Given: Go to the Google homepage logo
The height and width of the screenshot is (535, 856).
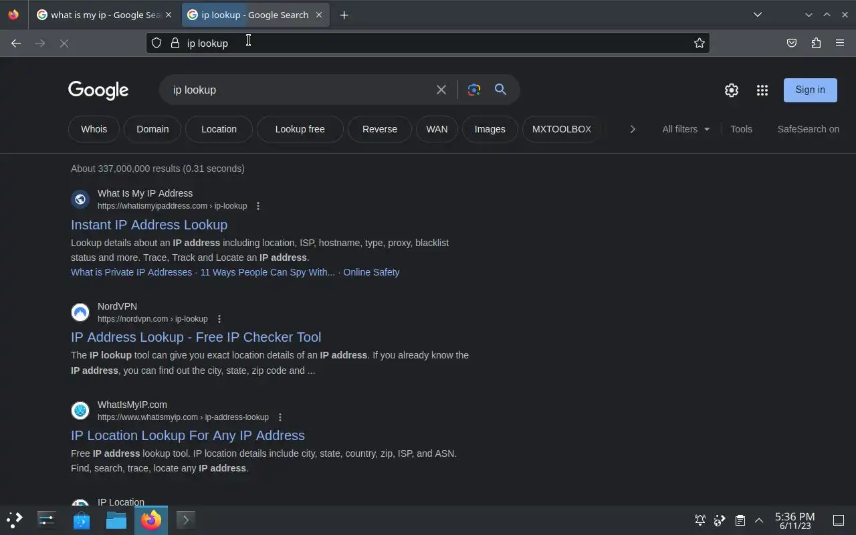Looking at the screenshot, I should tap(98, 90).
